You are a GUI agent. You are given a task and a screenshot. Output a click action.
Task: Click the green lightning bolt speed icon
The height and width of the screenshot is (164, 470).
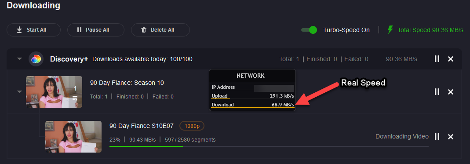coord(390,30)
